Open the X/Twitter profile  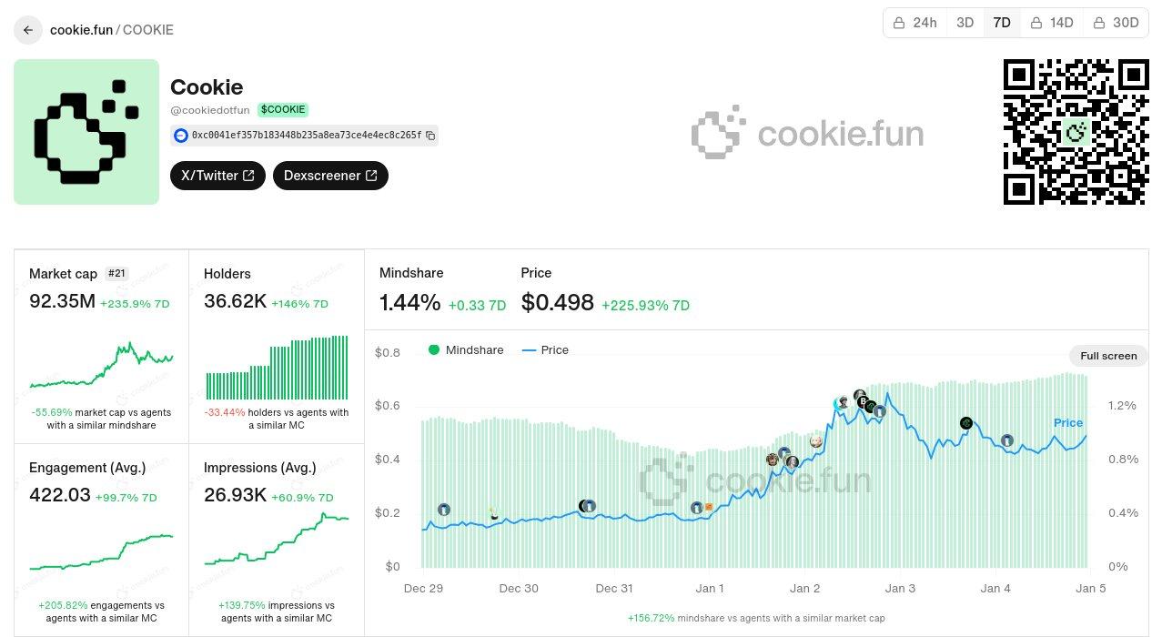click(x=217, y=176)
